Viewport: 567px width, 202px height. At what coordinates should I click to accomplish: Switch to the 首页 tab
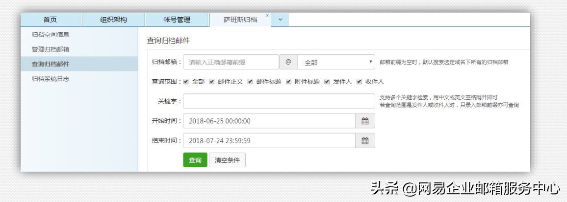pos(50,20)
